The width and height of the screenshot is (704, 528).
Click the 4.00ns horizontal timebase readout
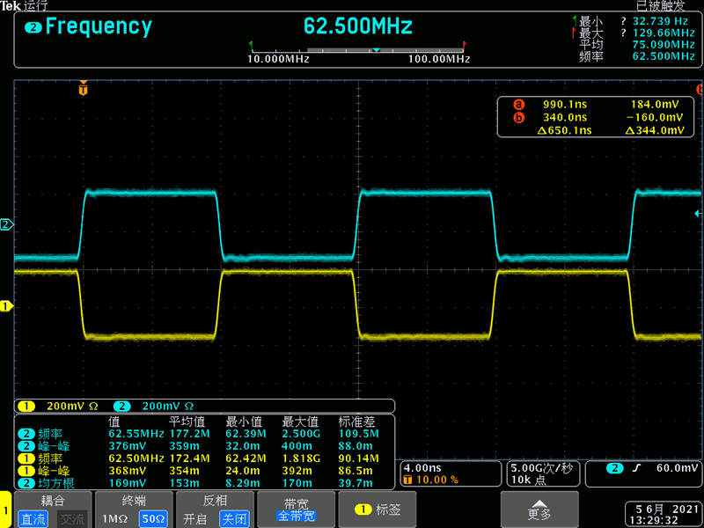pos(421,467)
